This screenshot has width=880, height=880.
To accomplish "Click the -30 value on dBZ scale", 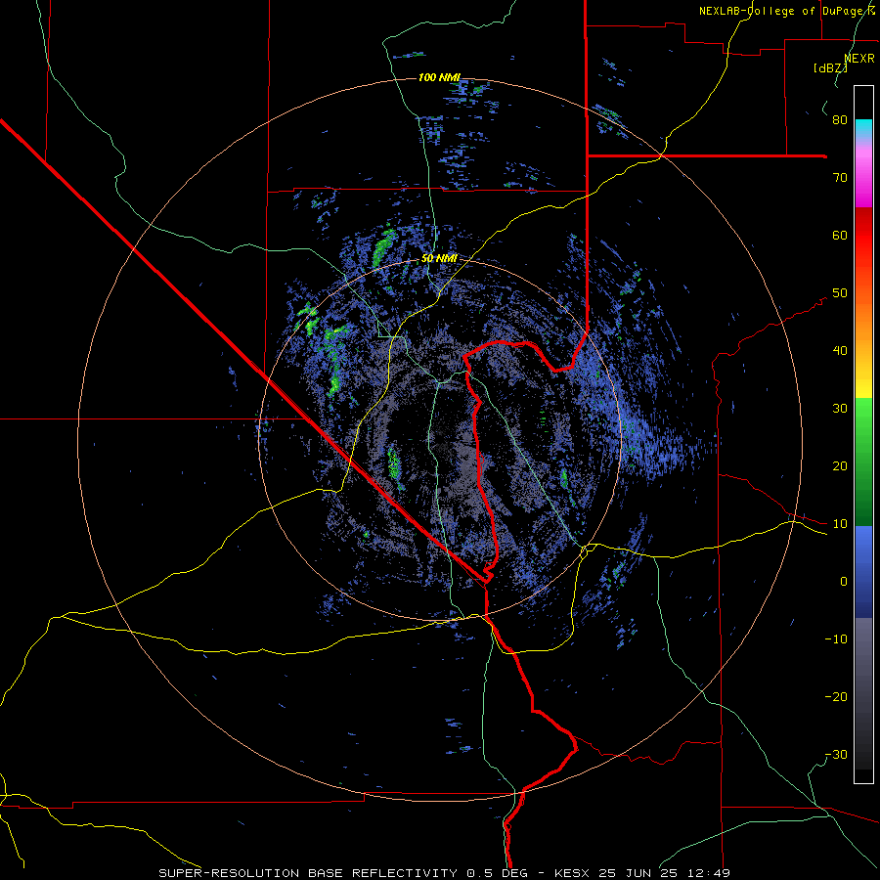I will pyautogui.click(x=836, y=755).
